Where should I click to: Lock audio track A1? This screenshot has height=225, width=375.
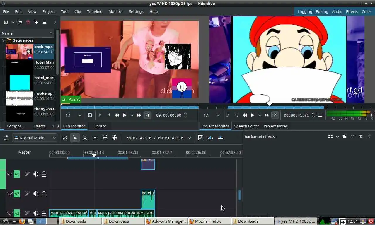pyautogui.click(x=44, y=174)
